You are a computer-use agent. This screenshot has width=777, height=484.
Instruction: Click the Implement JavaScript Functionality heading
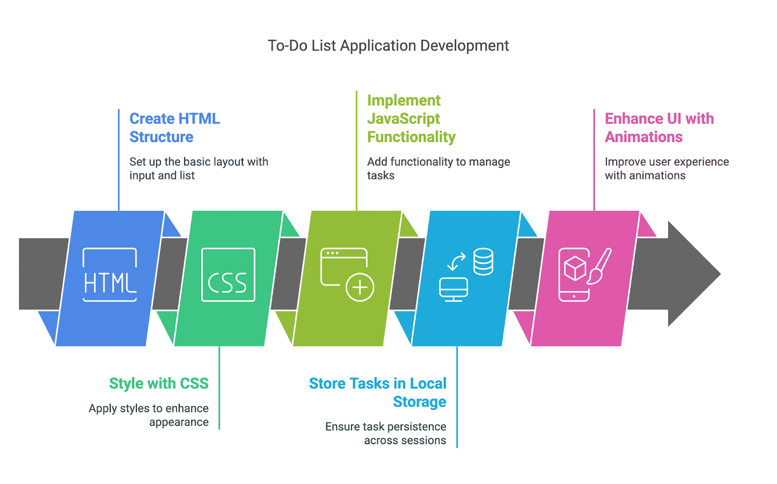(x=411, y=119)
